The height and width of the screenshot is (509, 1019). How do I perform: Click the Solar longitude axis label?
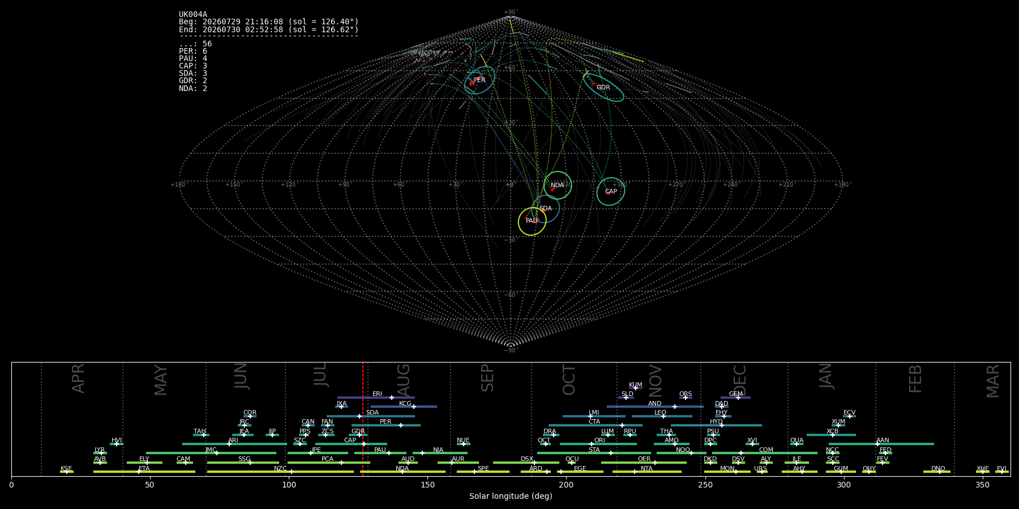point(511,496)
